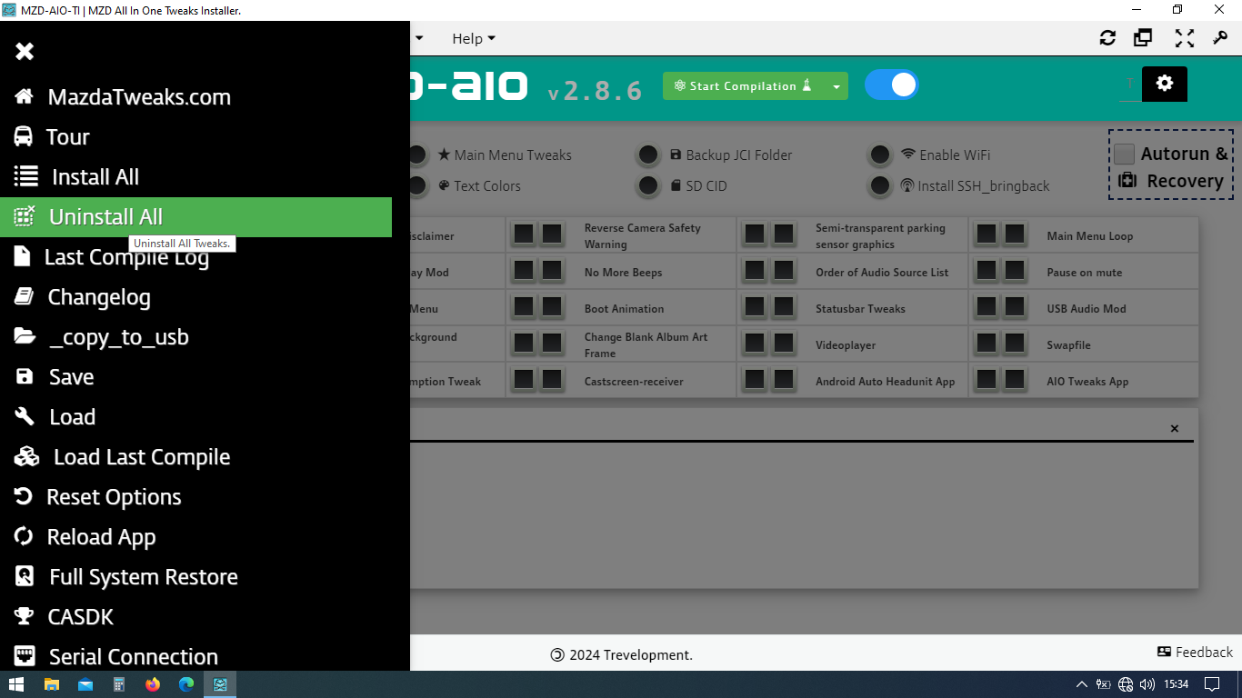This screenshot has height=698, width=1242.
Task: Toggle the Backup JCI Folder option
Action: pyautogui.click(x=647, y=155)
